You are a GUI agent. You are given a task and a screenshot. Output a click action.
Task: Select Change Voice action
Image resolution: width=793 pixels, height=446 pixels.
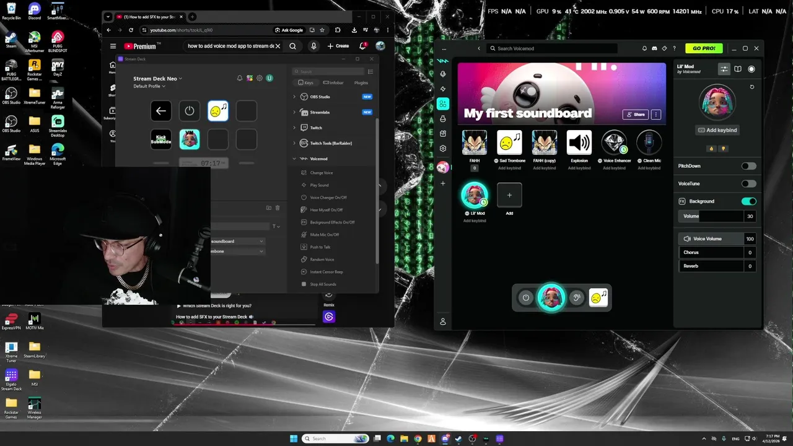tap(322, 173)
